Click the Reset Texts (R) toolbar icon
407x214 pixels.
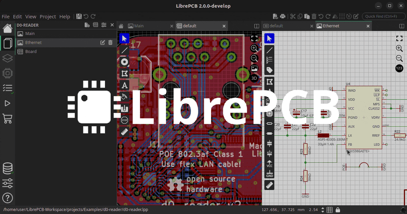tap(349, 16)
